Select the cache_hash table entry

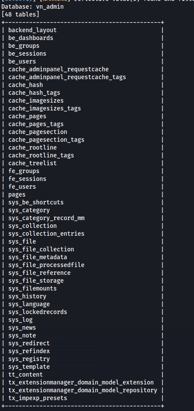click(26, 85)
